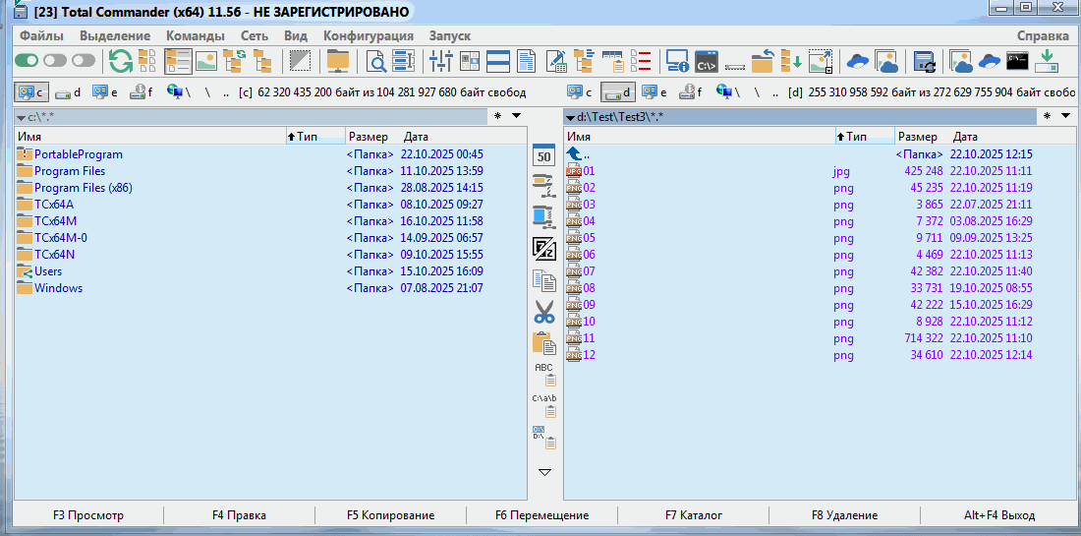Toggle the second gray switch in toolbar

tap(54, 61)
